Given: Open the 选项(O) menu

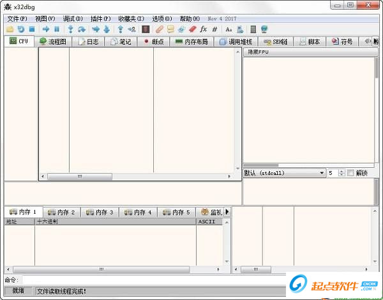Looking at the screenshot, I should [162, 19].
